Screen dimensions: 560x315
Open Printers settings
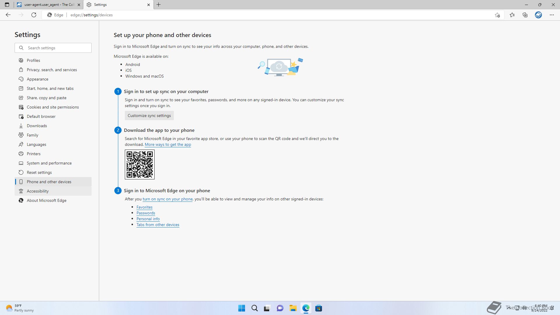(53, 154)
